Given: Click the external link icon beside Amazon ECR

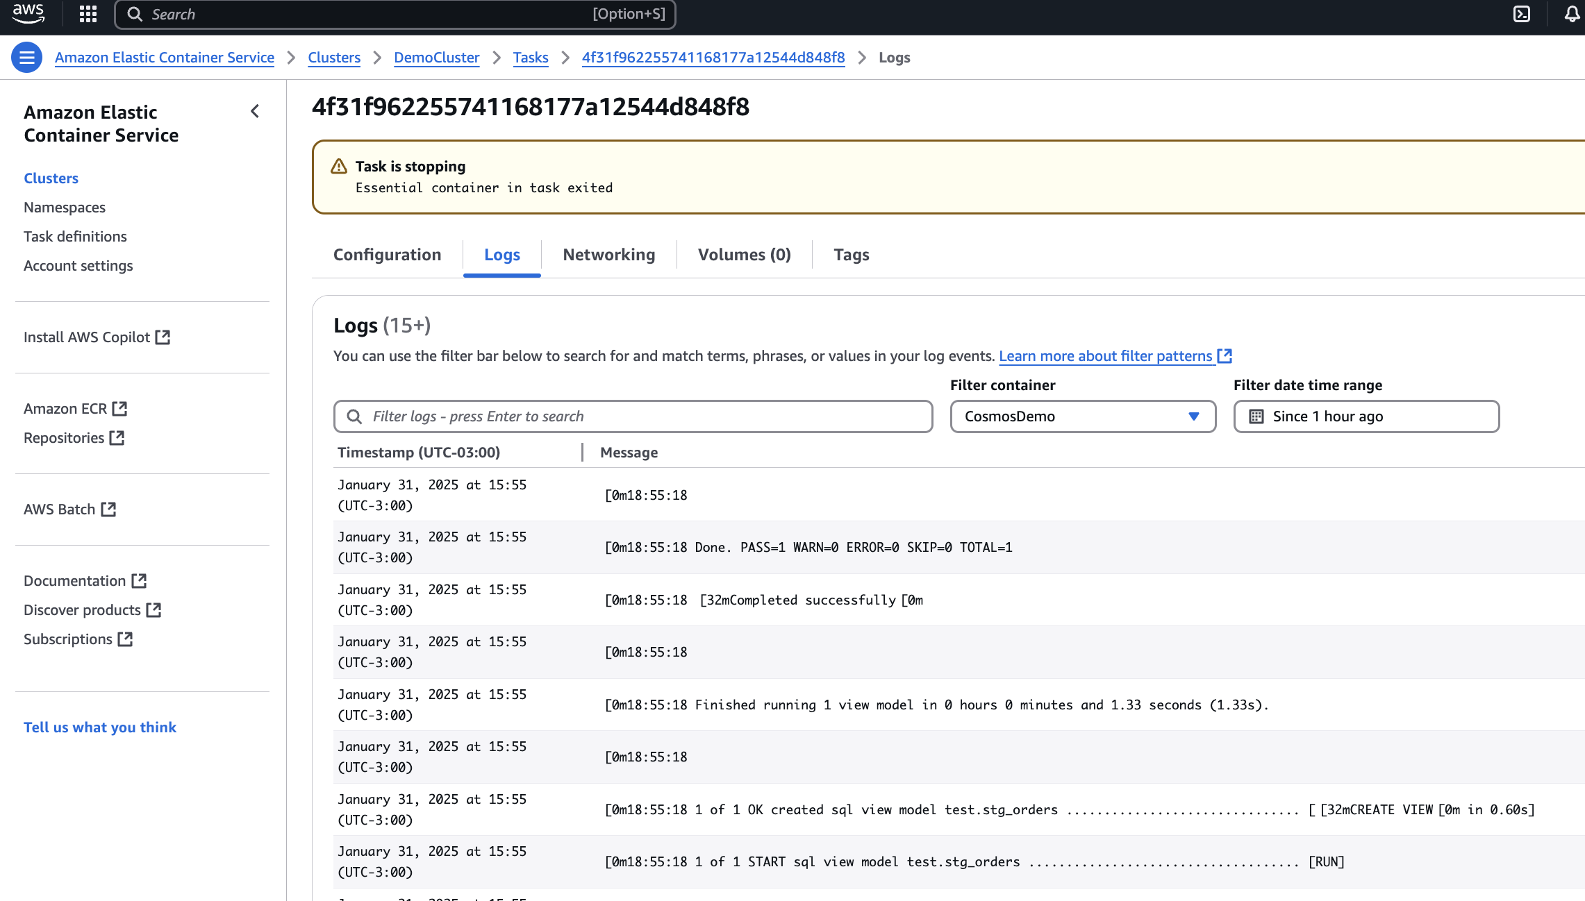Looking at the screenshot, I should 120,409.
